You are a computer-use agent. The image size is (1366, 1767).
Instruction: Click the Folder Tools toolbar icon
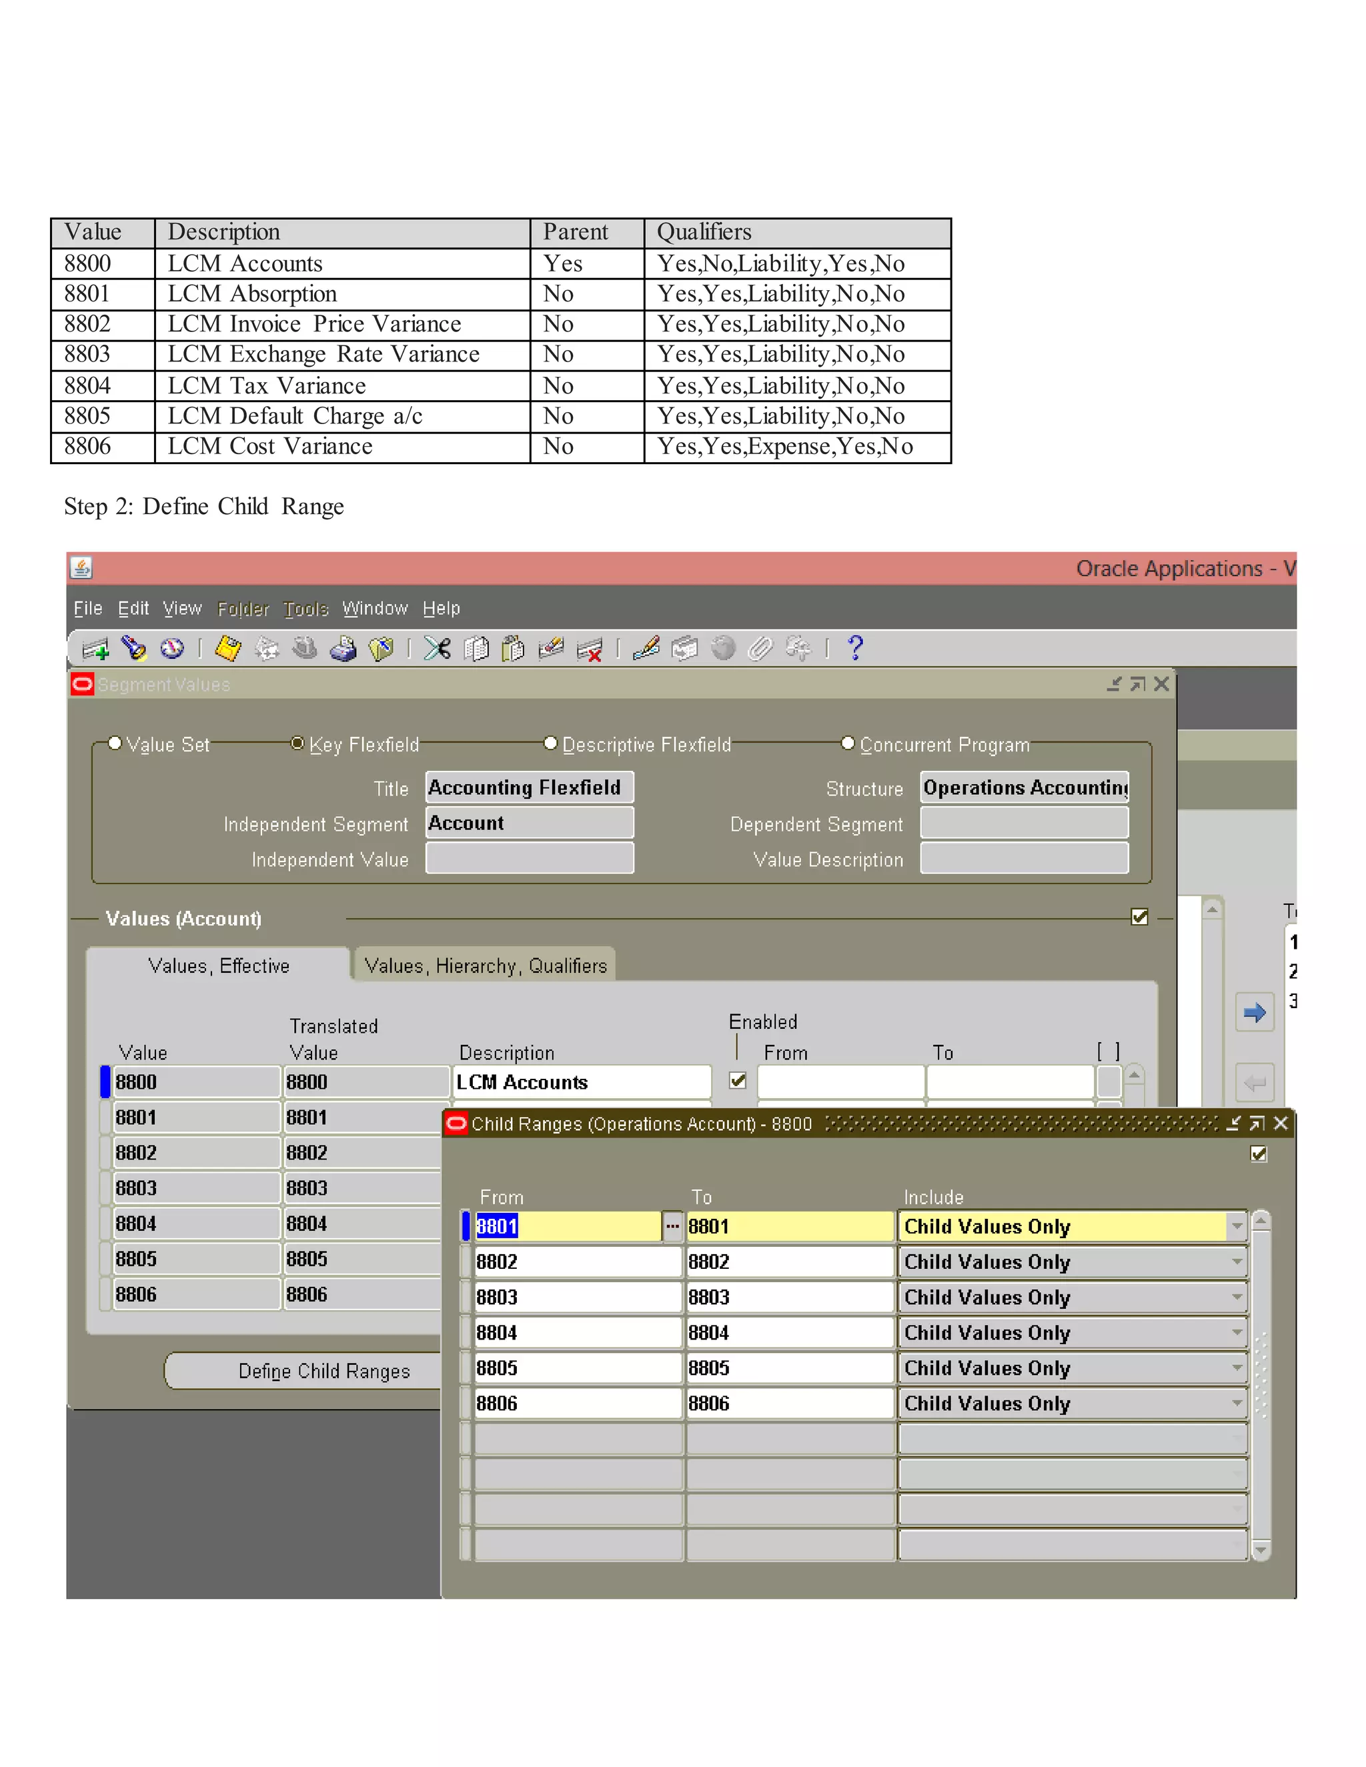click(798, 649)
